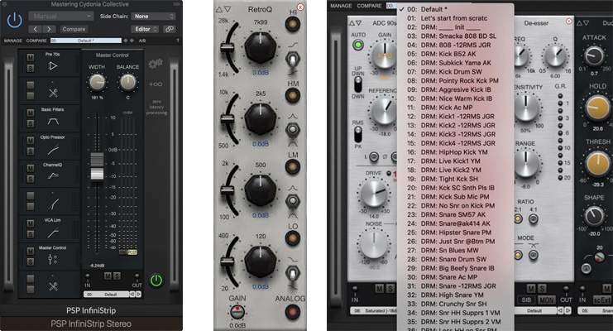Click the blue plugin power icon
Viewport: 613px width, 331px height.
pyautogui.click(x=14, y=18)
